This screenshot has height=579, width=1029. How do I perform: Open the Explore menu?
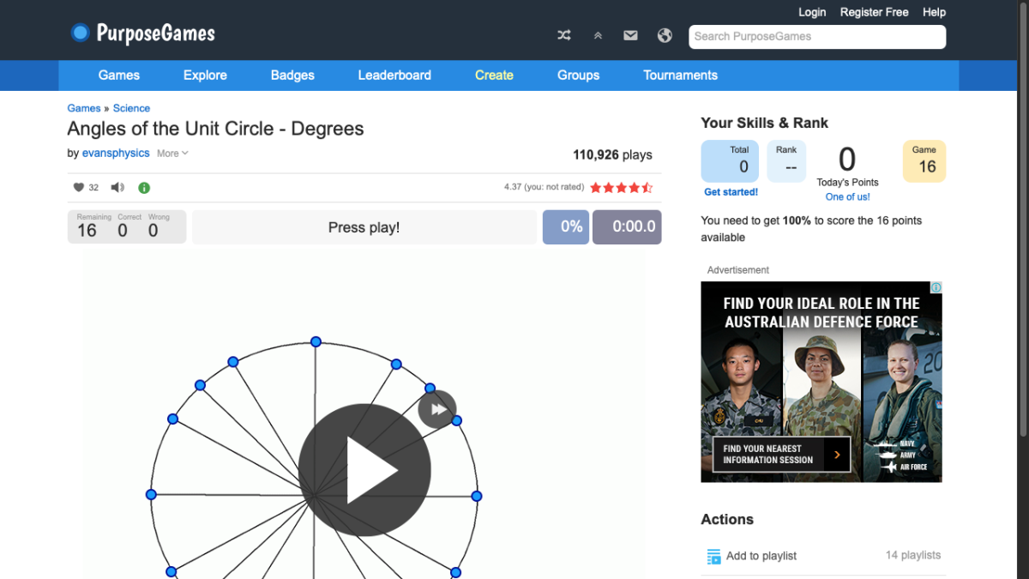click(x=205, y=75)
